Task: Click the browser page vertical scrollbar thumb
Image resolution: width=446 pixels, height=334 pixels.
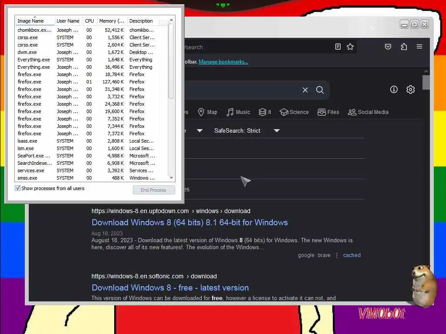Action: tap(426, 82)
